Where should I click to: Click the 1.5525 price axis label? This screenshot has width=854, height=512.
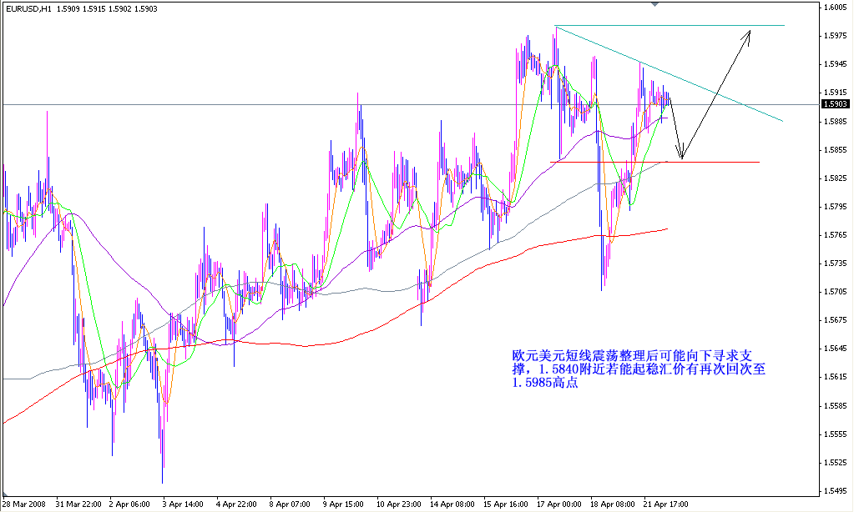(x=836, y=463)
